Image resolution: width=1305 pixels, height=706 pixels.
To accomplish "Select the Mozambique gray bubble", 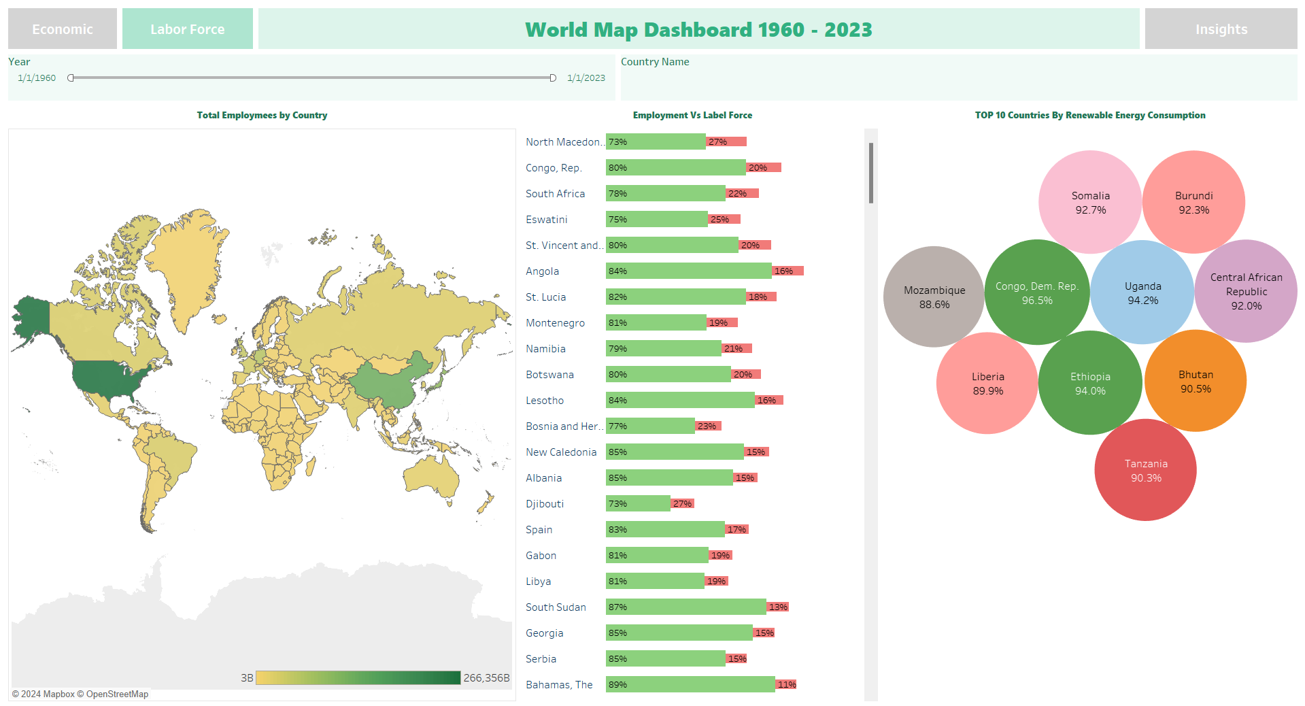I will click(934, 297).
